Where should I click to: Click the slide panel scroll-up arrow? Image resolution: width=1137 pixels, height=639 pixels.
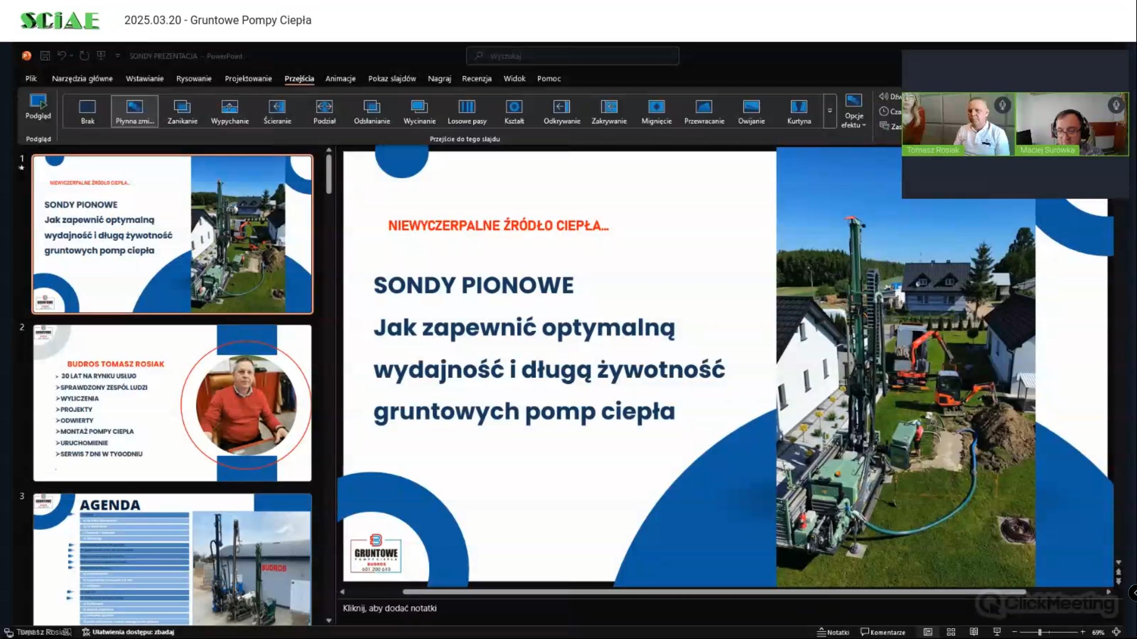click(329, 150)
